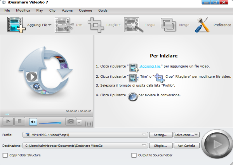This screenshot has width=233, height=165.
Task: Open the Aggiungi File dropdown arrow
Action: tap(50, 25)
